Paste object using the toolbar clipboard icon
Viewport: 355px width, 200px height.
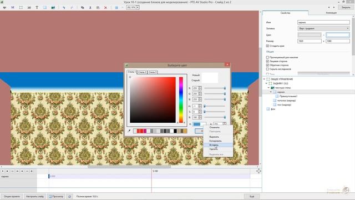[98, 7]
